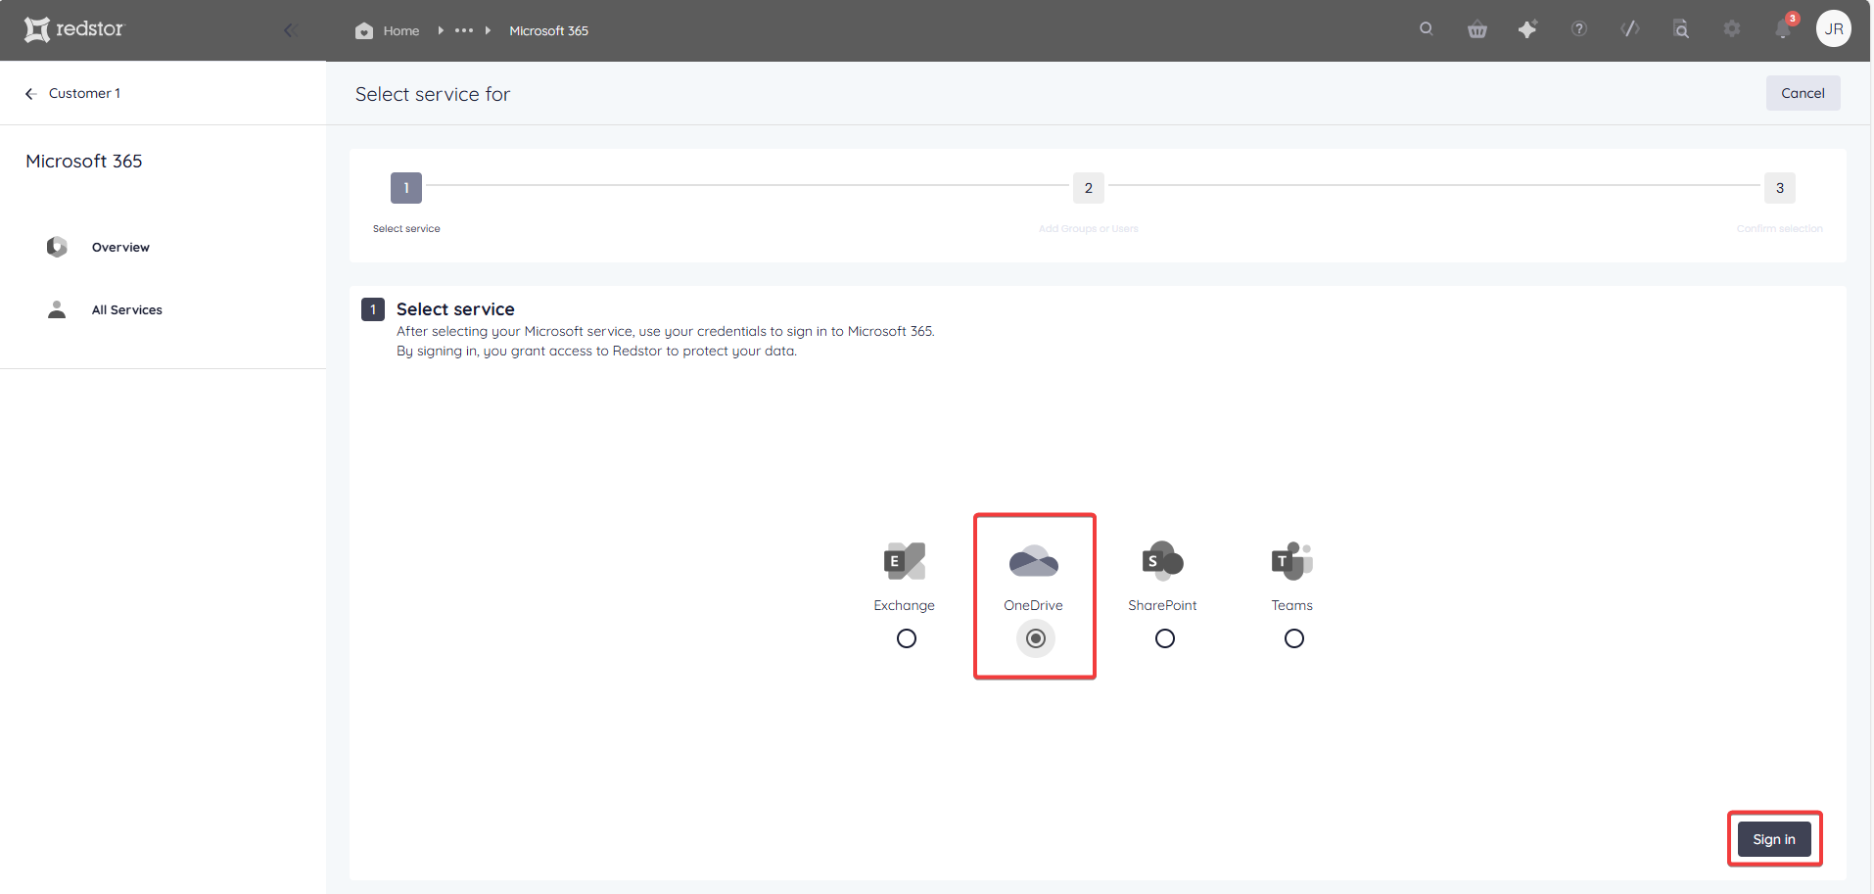This screenshot has height=894, width=1874.
Task: Click the OneDrive label text
Action: point(1033,605)
